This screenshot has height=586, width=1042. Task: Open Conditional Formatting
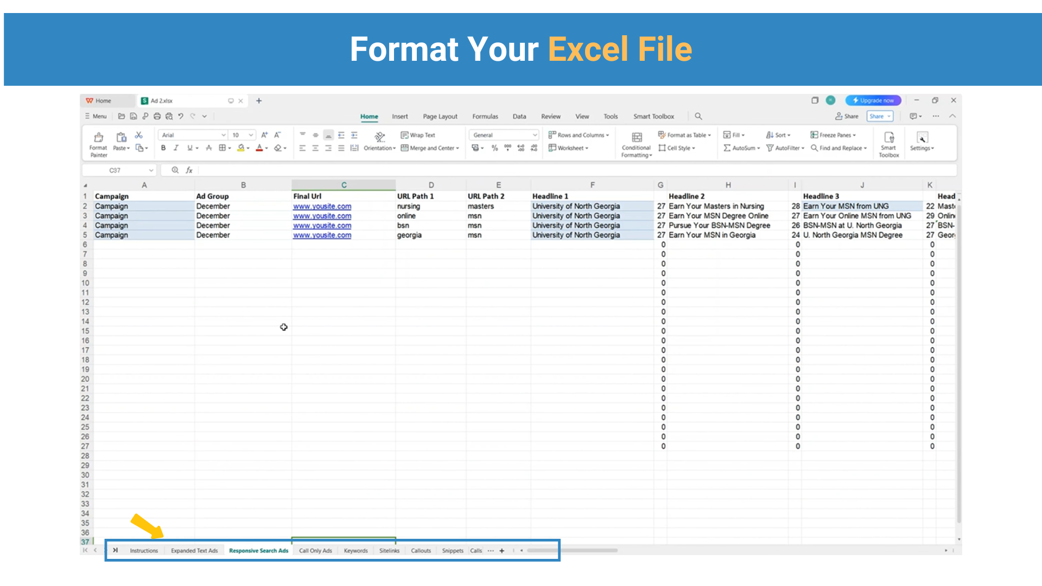click(636, 143)
